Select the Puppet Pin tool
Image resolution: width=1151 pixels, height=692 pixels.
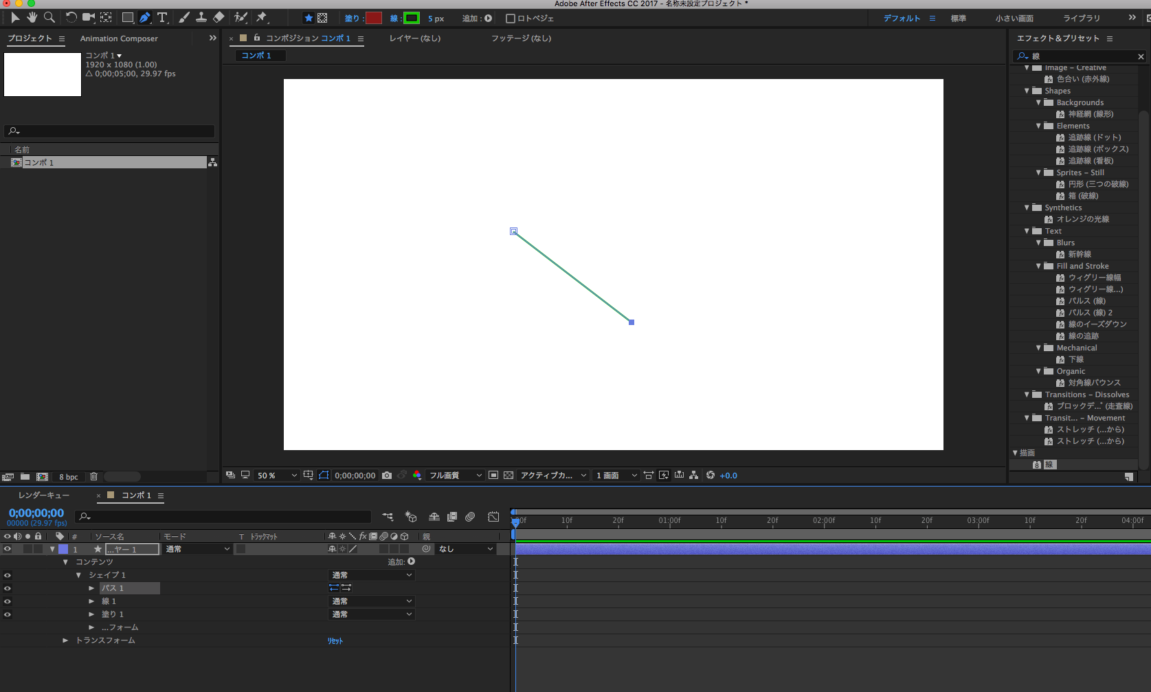click(x=262, y=17)
